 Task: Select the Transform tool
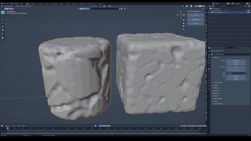[x=3, y=30]
